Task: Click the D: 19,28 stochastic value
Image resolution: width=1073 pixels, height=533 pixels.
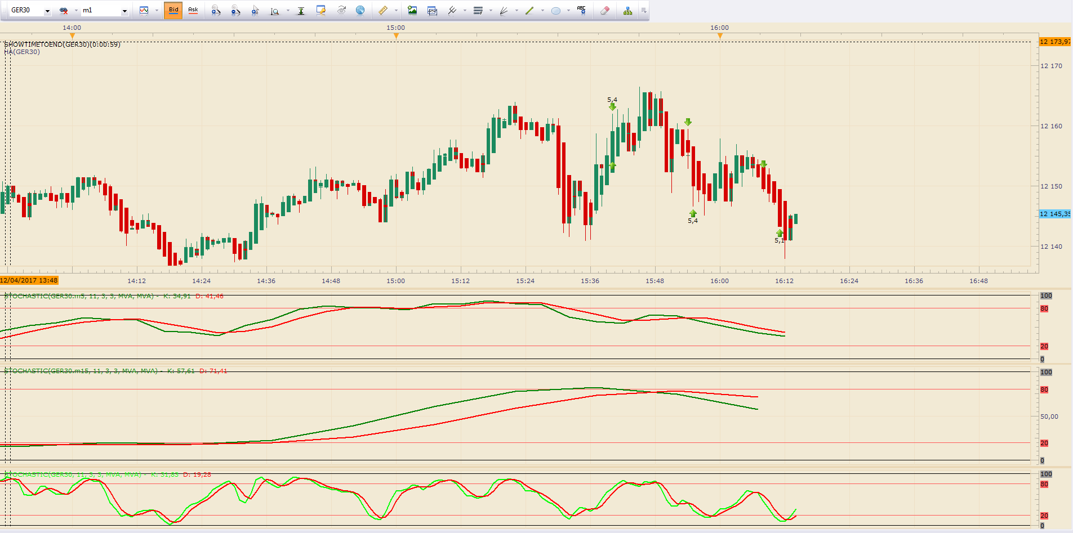Action: 197,474
